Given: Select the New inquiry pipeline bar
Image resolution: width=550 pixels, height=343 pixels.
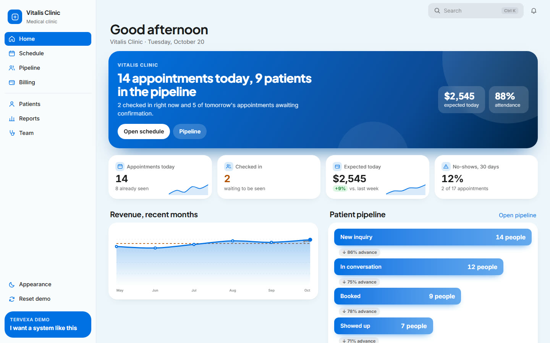Looking at the screenshot, I should click(433, 237).
